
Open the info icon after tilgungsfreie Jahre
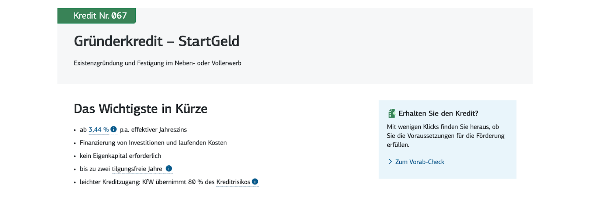tap(169, 169)
